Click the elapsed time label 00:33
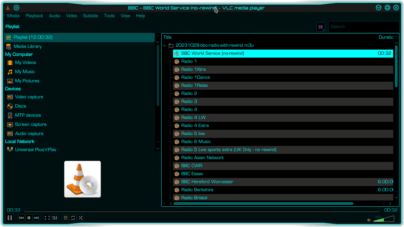The height and width of the screenshot is (227, 404). pyautogui.click(x=13, y=210)
